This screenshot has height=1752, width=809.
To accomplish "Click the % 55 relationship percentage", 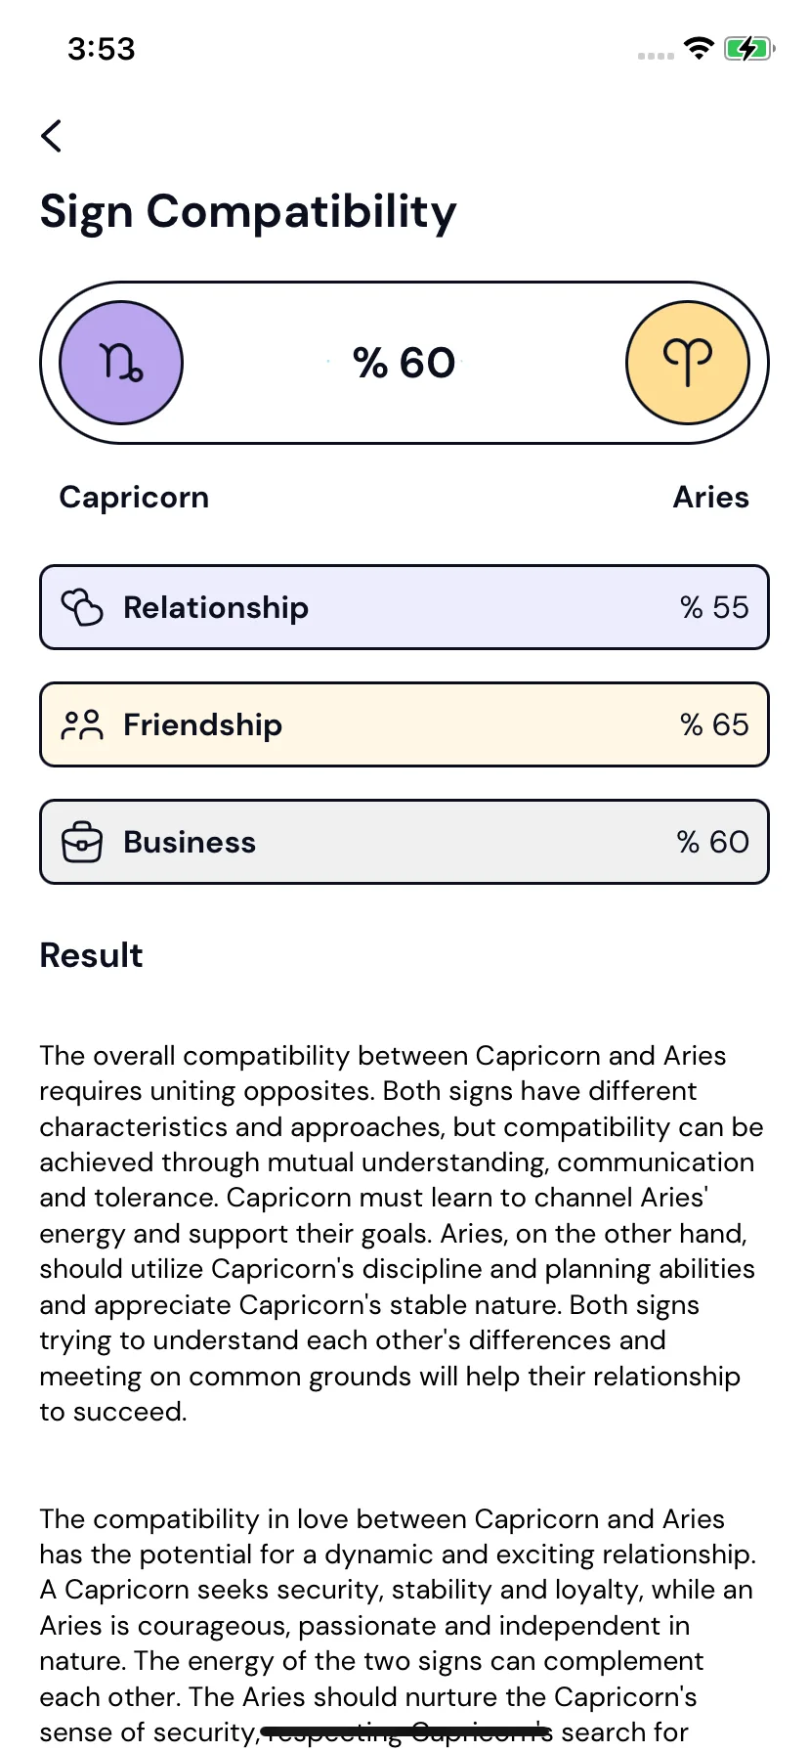I will coord(714,607).
